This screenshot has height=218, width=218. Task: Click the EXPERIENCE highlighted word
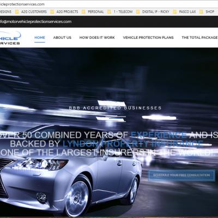coord(159,135)
